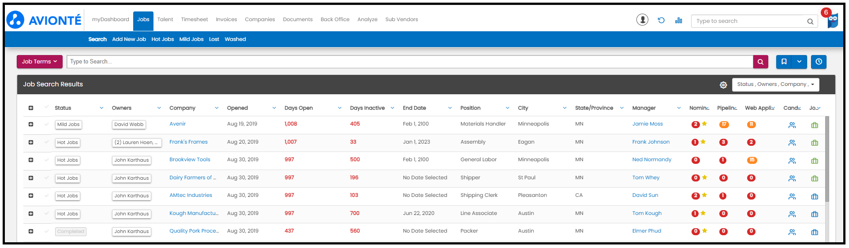
Task: Click star icon in Frank's Frames row
Action: click(x=703, y=141)
